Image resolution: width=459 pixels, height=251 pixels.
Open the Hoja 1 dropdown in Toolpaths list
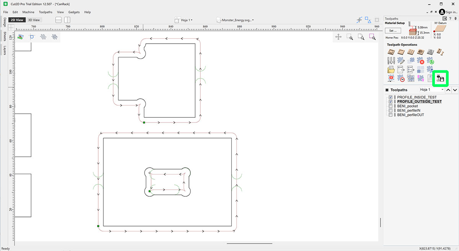(x=431, y=90)
